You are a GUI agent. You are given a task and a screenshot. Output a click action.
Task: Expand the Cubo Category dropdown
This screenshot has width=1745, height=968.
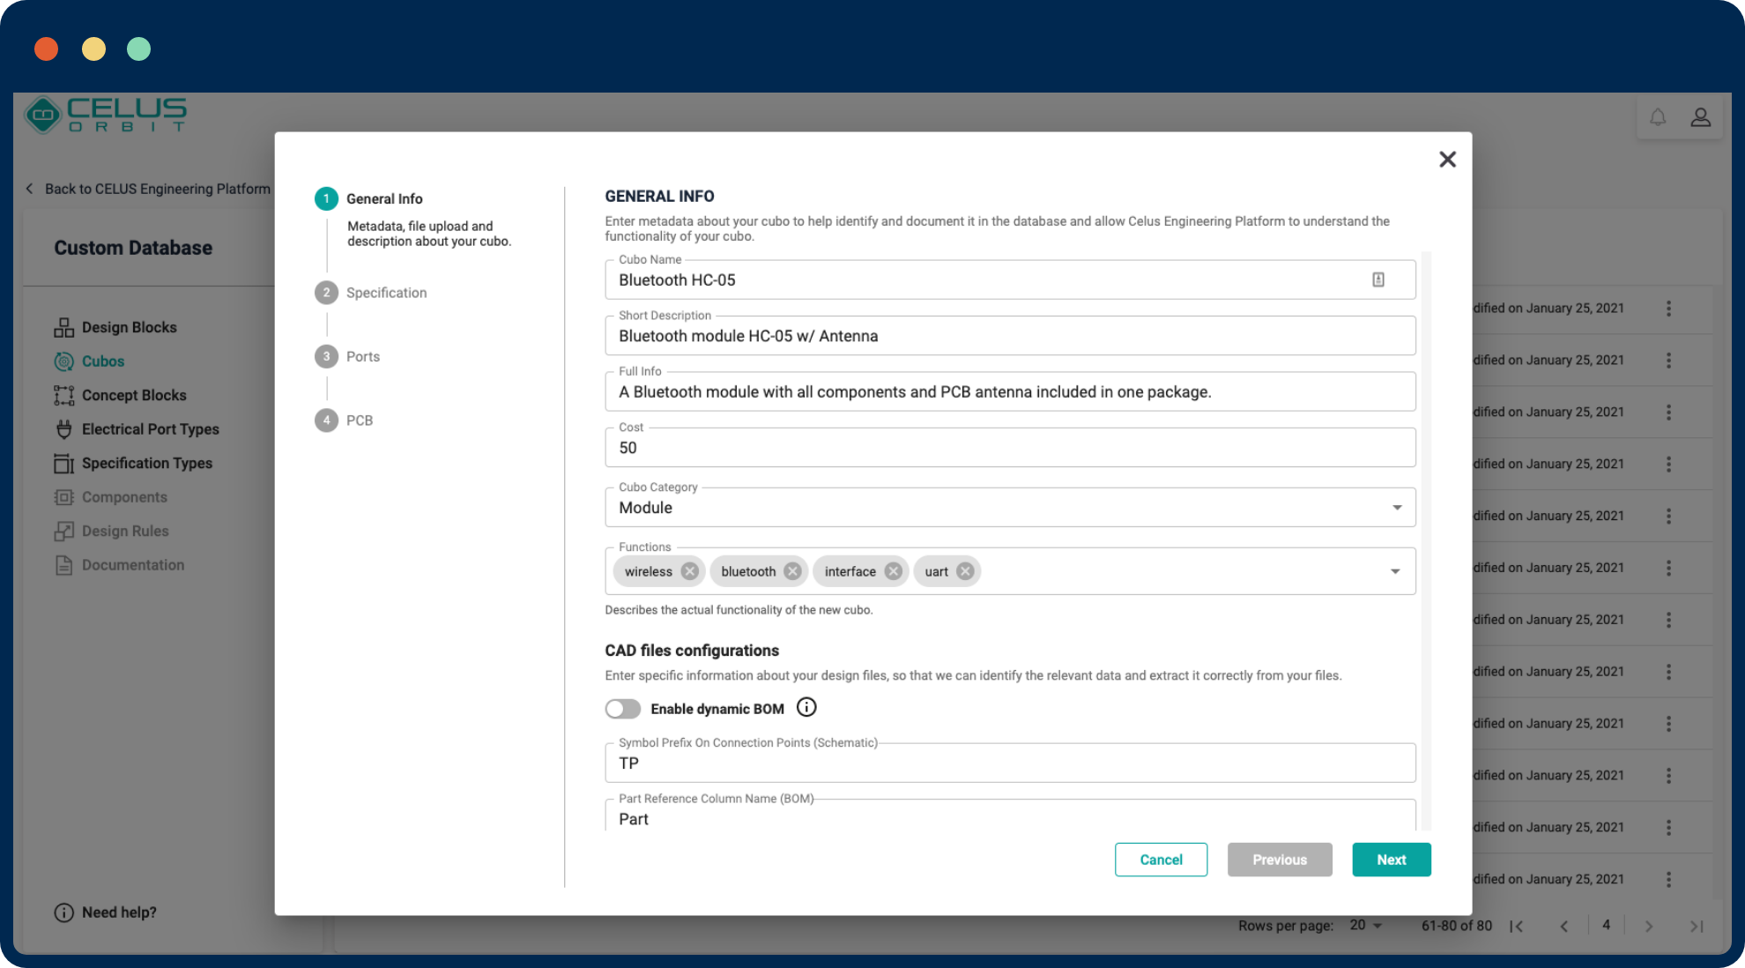click(x=1397, y=508)
